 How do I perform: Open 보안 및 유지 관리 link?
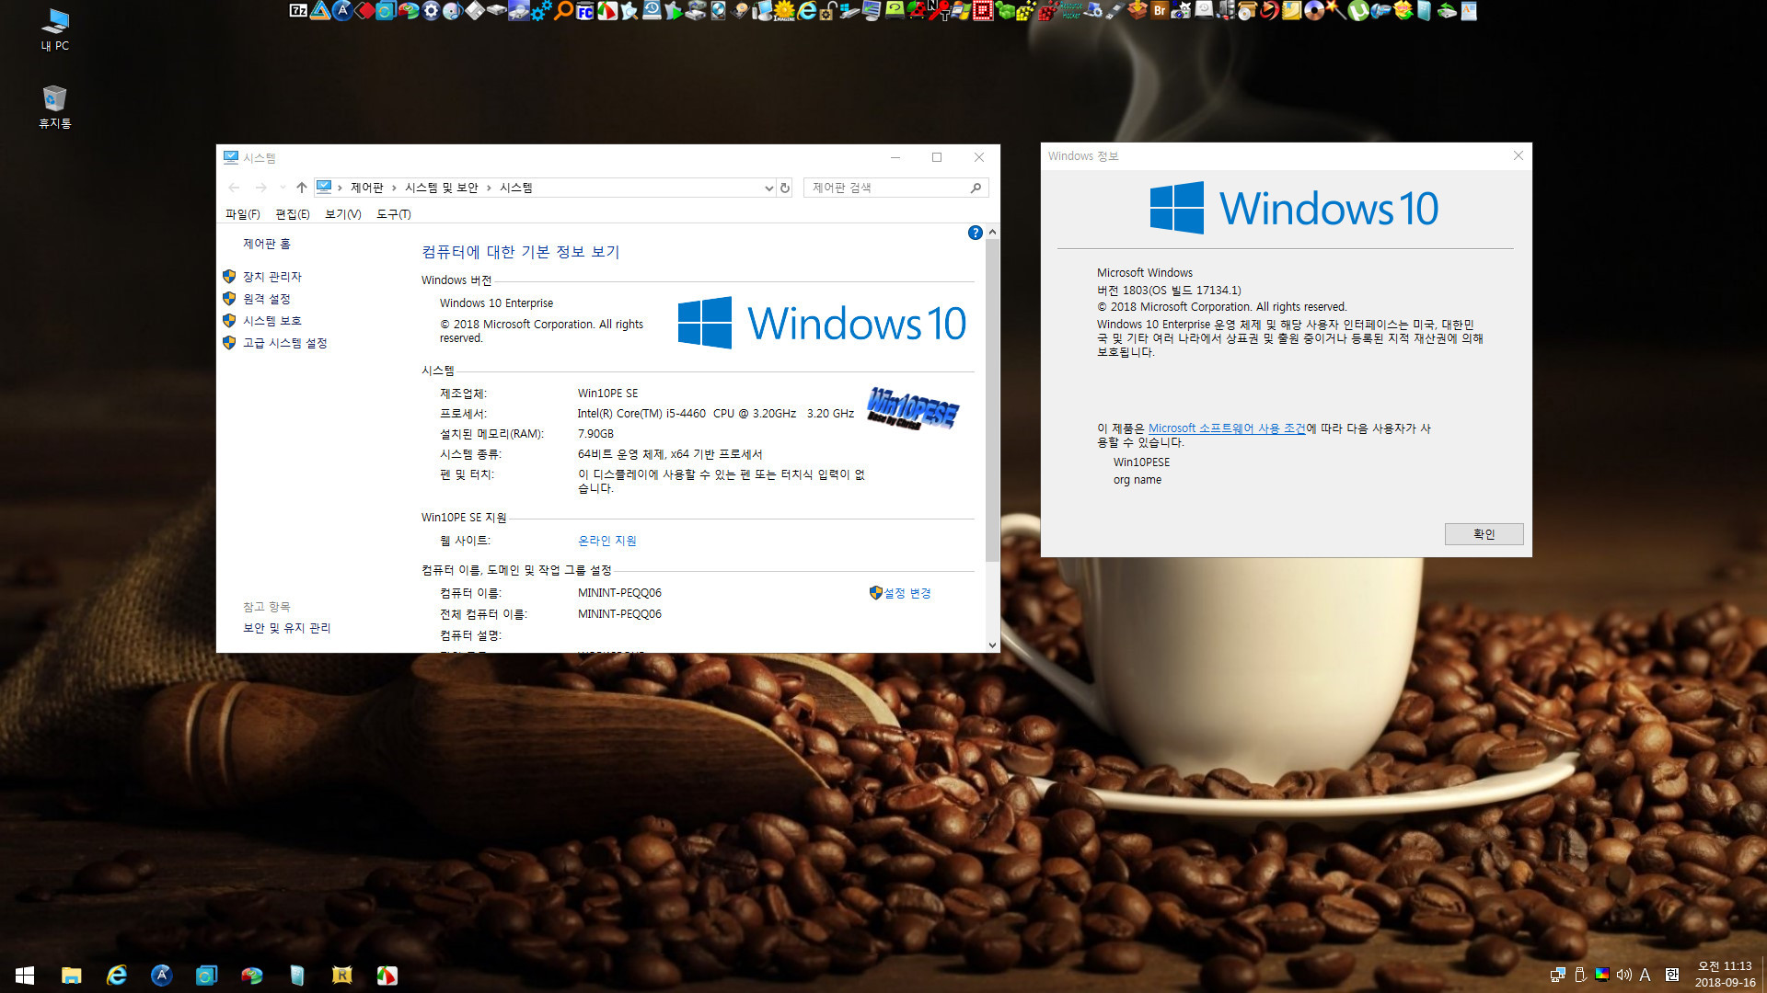[x=286, y=628]
